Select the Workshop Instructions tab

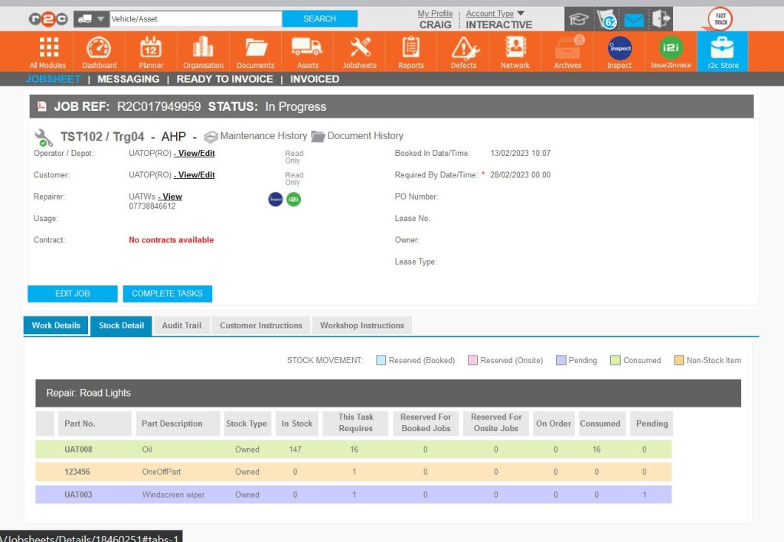click(361, 325)
